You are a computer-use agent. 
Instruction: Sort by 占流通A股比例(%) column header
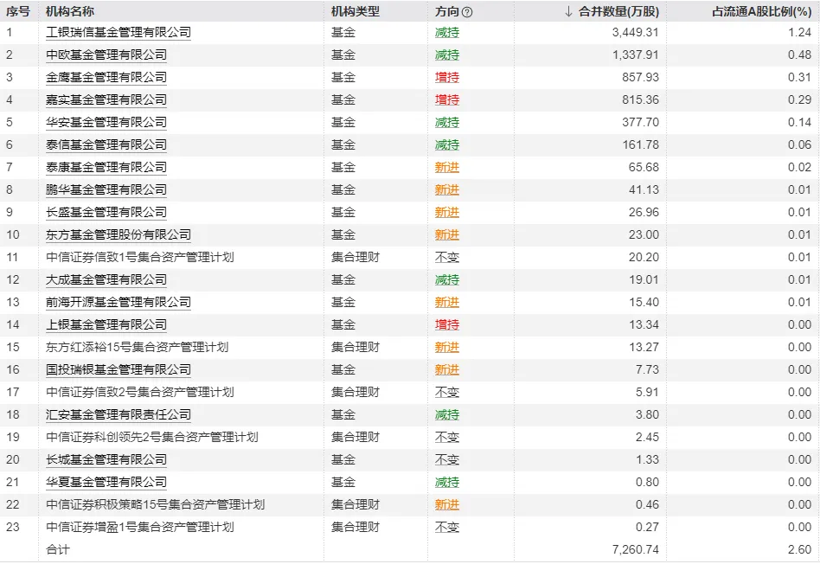761,11
